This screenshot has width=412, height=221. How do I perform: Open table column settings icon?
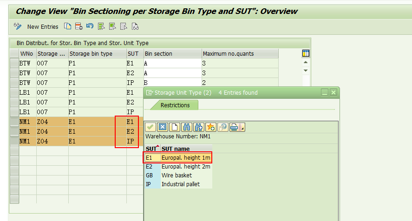click(x=306, y=53)
